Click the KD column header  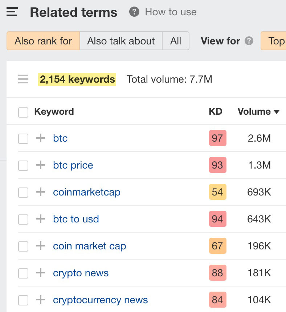pyautogui.click(x=216, y=112)
